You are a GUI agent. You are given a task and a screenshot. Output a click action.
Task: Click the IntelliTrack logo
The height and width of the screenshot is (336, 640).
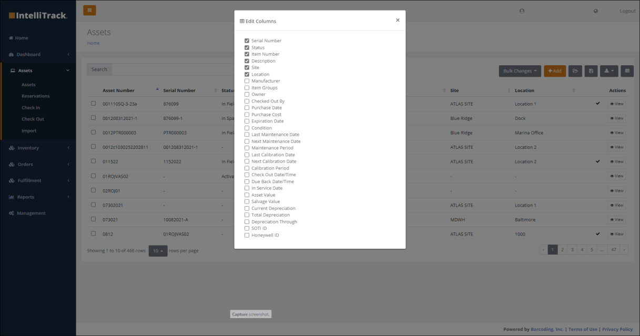(x=38, y=15)
